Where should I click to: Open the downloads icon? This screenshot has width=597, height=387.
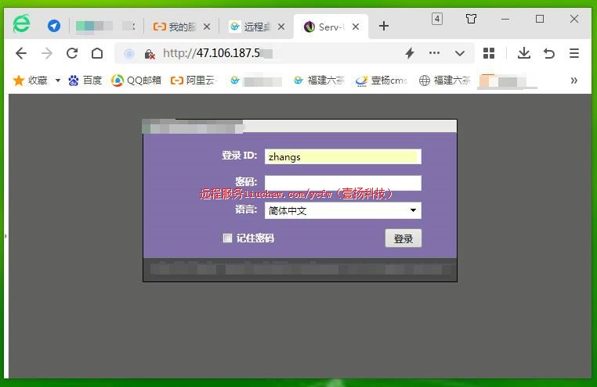pos(524,53)
